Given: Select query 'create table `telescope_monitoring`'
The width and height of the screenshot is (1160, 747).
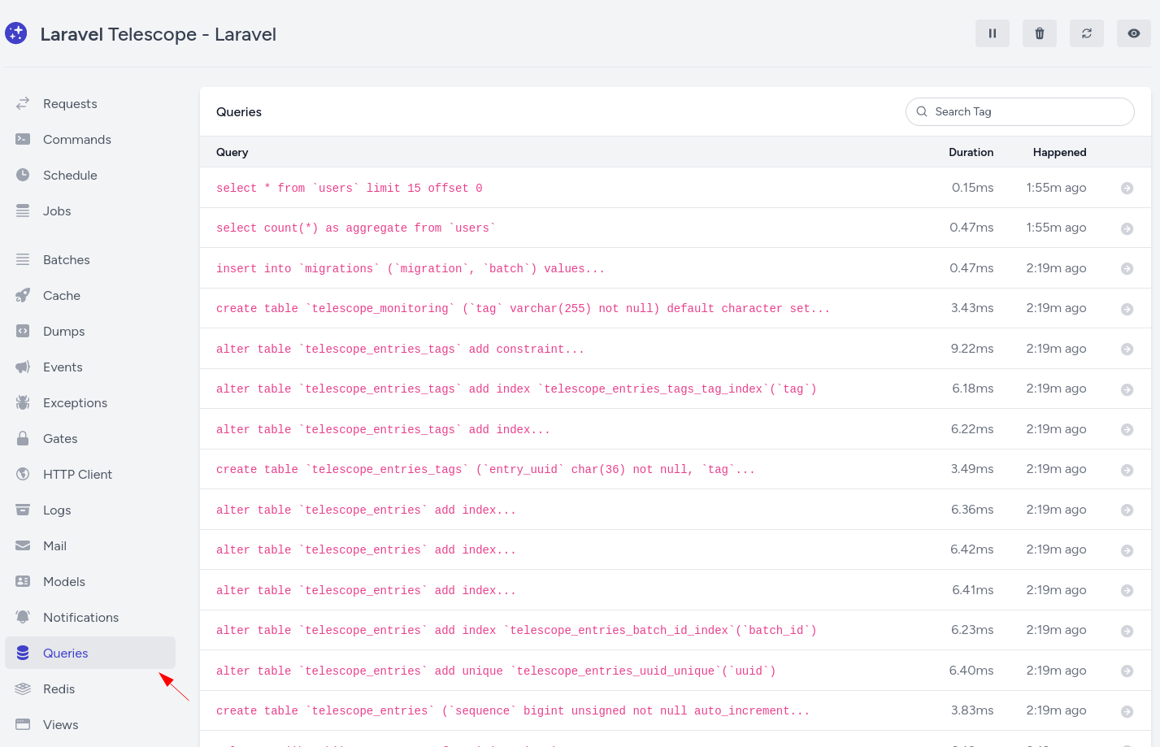Looking at the screenshot, I should pyautogui.click(x=523, y=309).
